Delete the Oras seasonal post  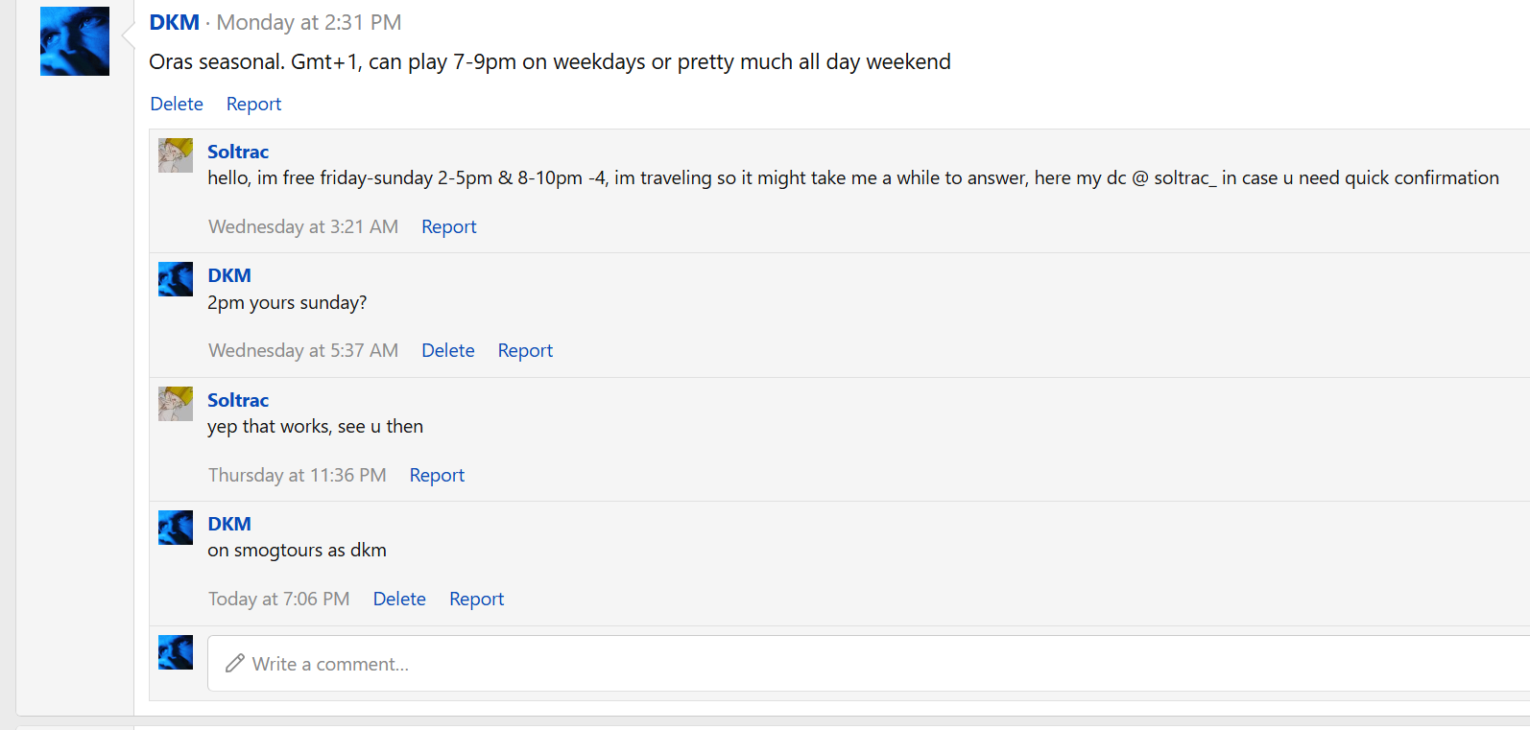(x=177, y=104)
